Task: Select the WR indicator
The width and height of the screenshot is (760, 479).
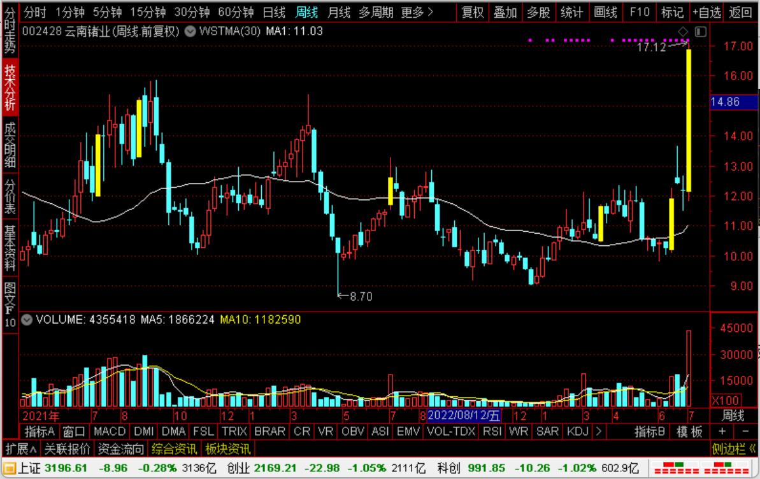Action: [518, 431]
